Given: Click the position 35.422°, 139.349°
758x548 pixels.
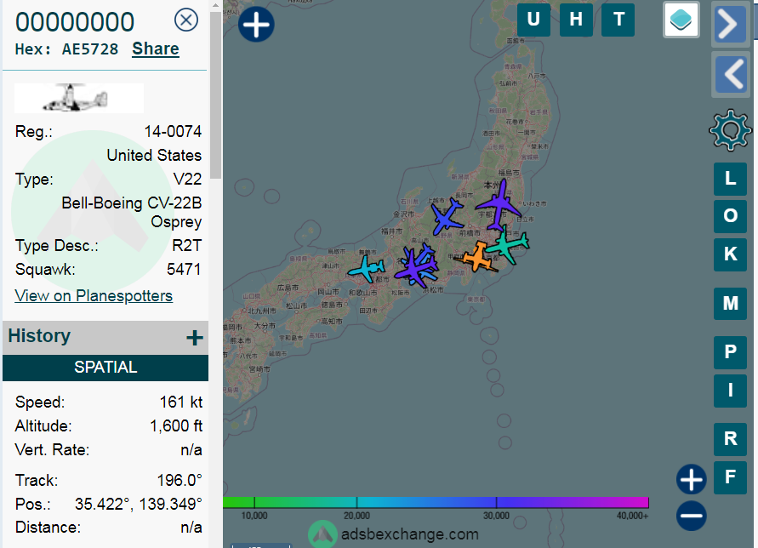Looking at the screenshot, I should point(139,505).
